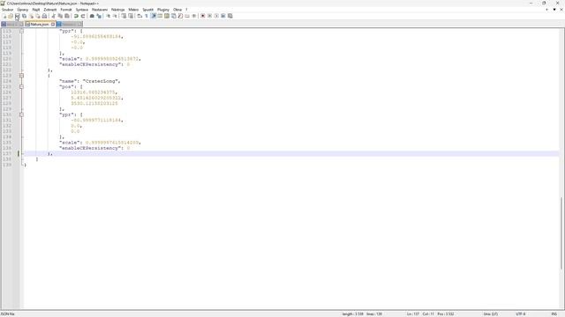
Task: Click the "scale" value on line 135
Action: coord(112,143)
